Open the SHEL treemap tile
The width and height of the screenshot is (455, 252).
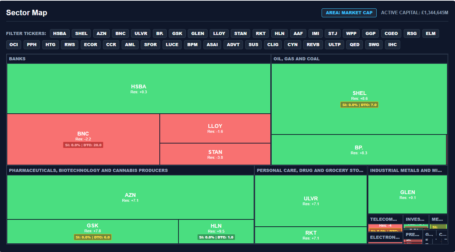(x=359, y=99)
